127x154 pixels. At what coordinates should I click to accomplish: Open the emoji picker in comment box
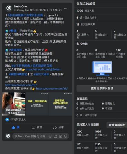tap(50, 136)
